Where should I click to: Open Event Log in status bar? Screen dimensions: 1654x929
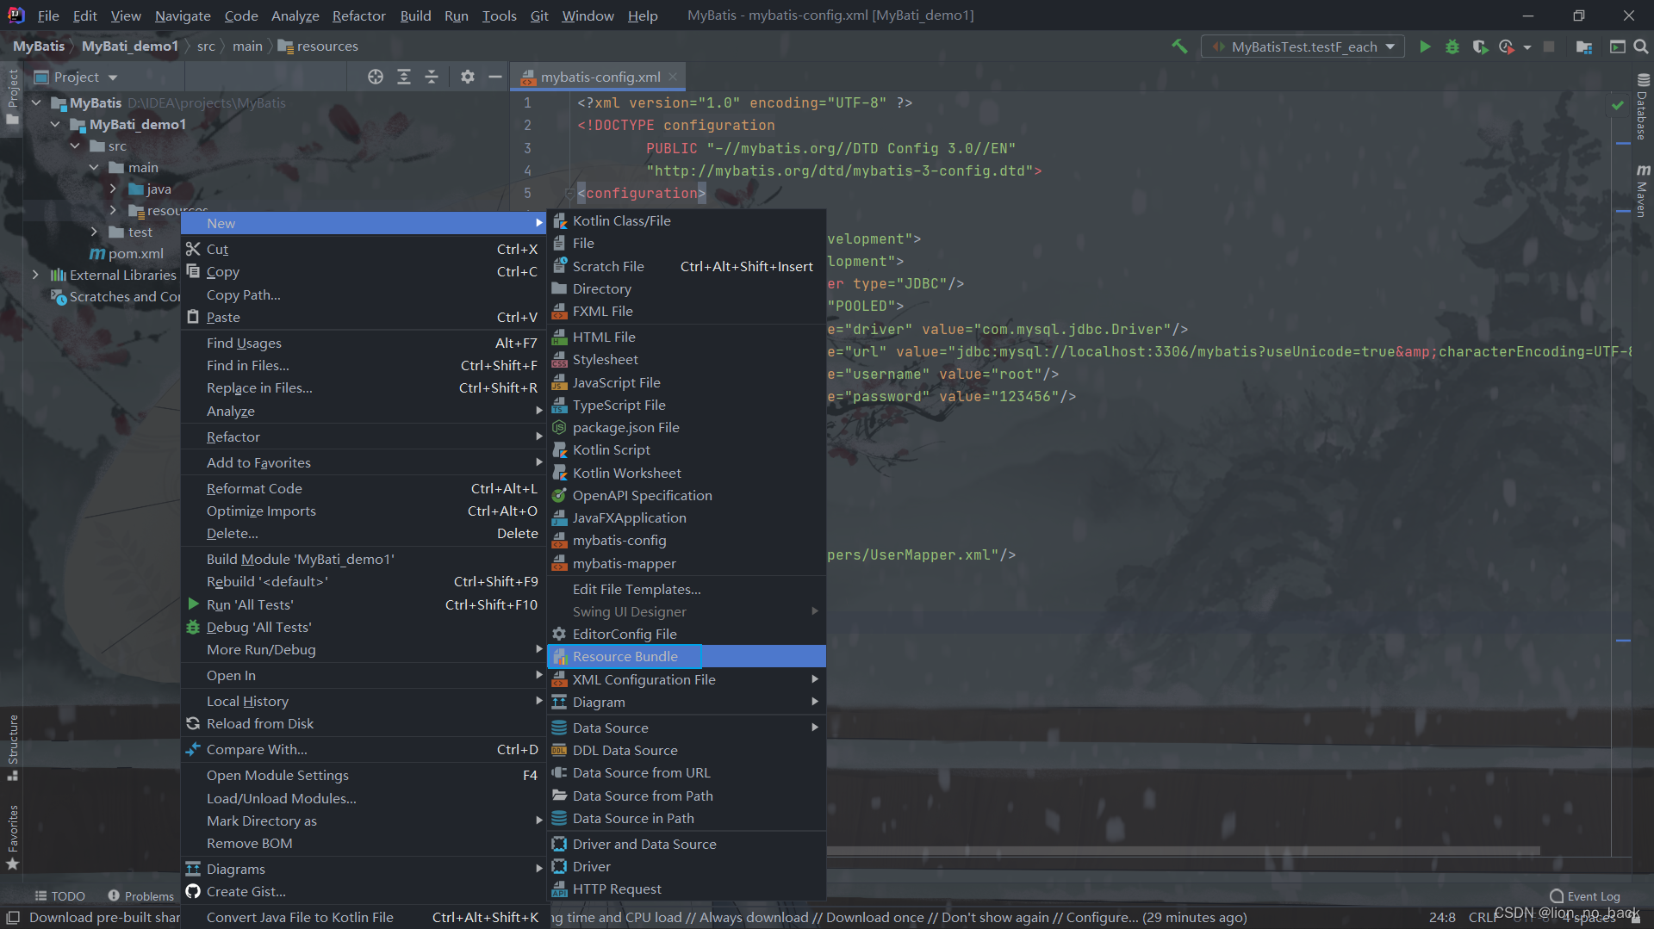coord(1585,896)
